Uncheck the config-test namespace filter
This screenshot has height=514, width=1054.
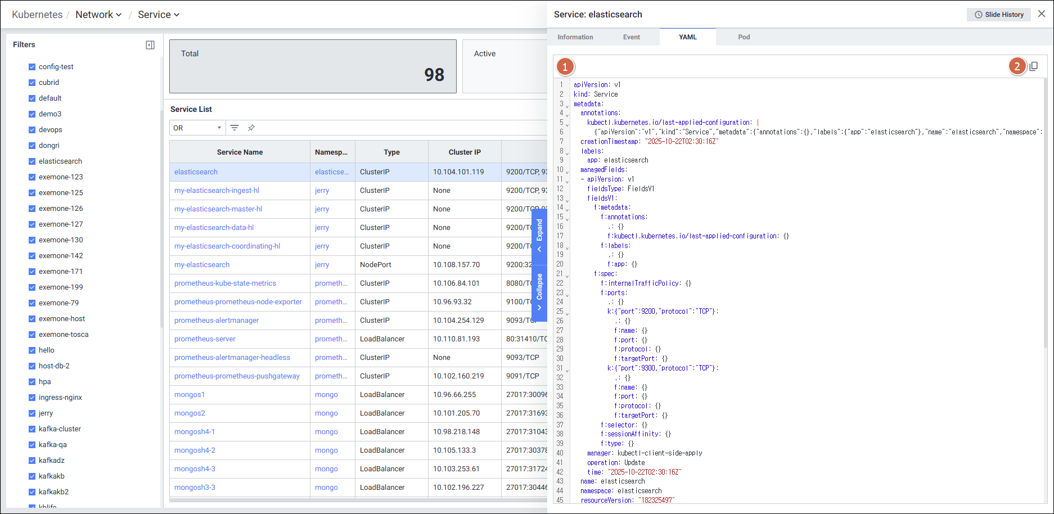point(32,67)
